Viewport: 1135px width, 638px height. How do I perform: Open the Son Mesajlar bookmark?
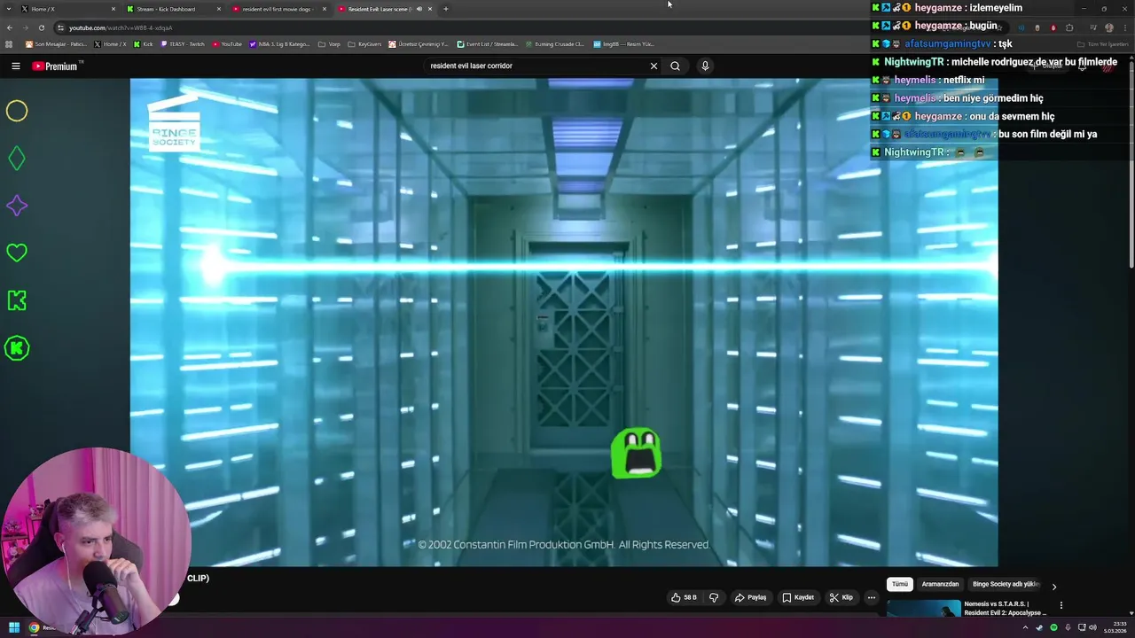coord(56,43)
